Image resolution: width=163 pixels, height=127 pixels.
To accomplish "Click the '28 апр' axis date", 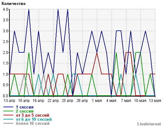I will [x=82, y=101].
